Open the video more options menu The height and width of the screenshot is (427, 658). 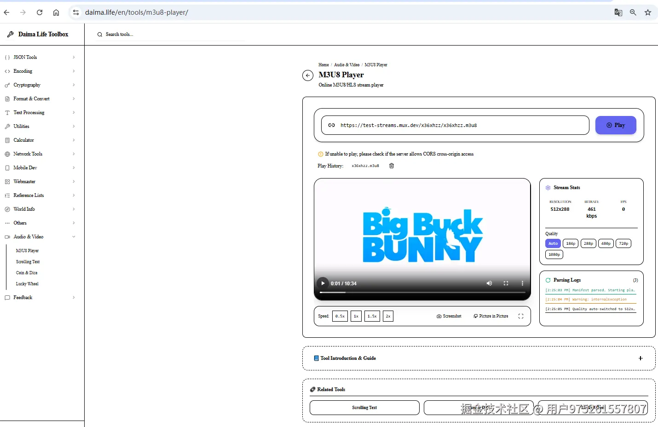pos(522,283)
